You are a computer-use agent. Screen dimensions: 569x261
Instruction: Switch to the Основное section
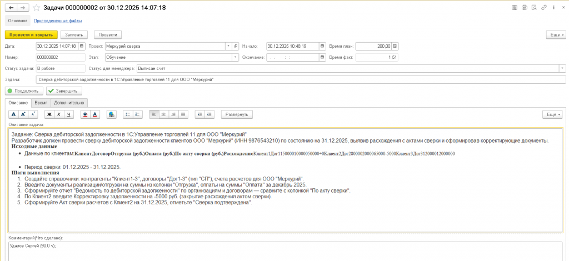[18, 21]
